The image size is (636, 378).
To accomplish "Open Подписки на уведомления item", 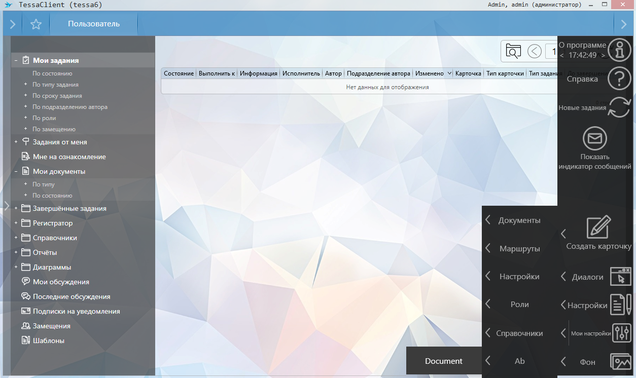I will click(x=76, y=312).
